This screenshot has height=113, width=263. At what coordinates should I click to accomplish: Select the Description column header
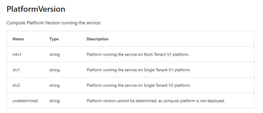tap(97, 39)
